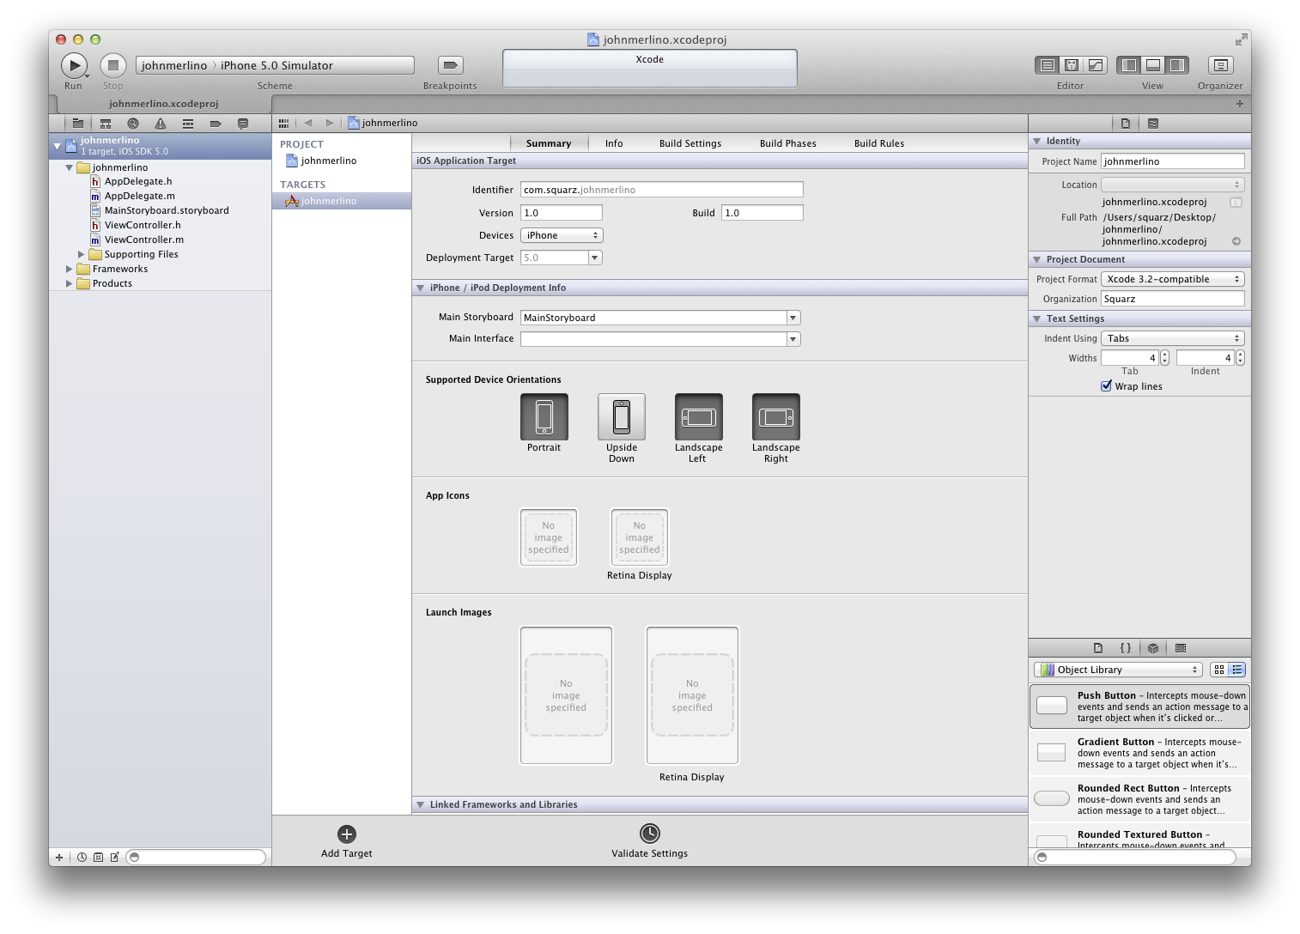This screenshot has width=1300, height=934.
Task: Show the File inspector
Action: tap(1126, 124)
